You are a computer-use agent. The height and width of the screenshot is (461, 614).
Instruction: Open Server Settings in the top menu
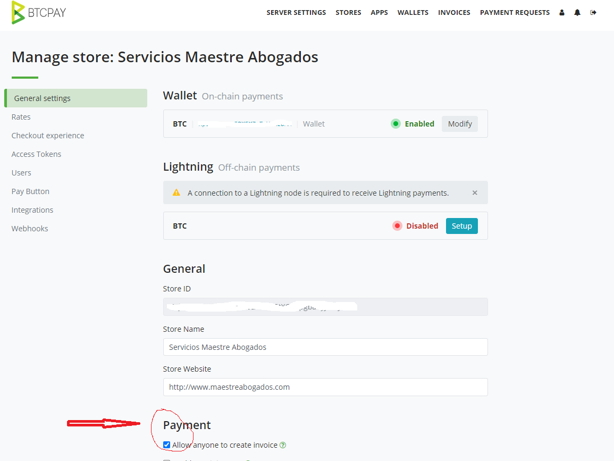click(296, 13)
